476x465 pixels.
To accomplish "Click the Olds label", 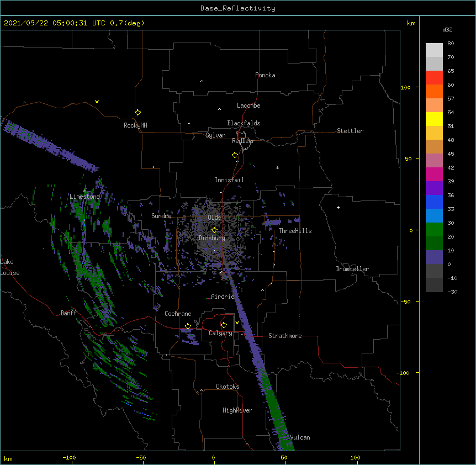I will pyautogui.click(x=214, y=218).
